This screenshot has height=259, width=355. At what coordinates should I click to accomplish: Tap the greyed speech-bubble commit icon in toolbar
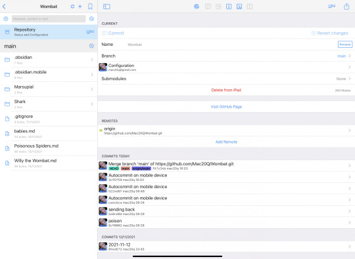pyautogui.click(x=208, y=7)
